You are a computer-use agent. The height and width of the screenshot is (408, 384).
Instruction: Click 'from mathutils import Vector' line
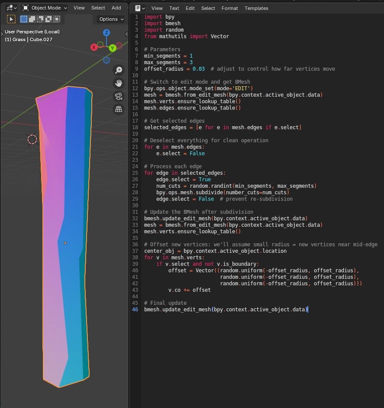(187, 36)
